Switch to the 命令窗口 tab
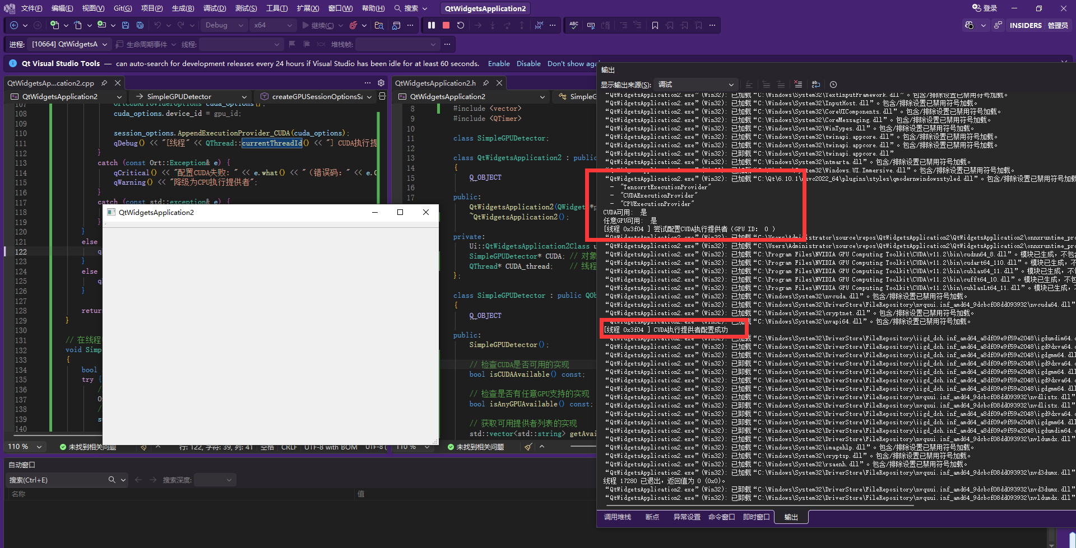 point(722,517)
